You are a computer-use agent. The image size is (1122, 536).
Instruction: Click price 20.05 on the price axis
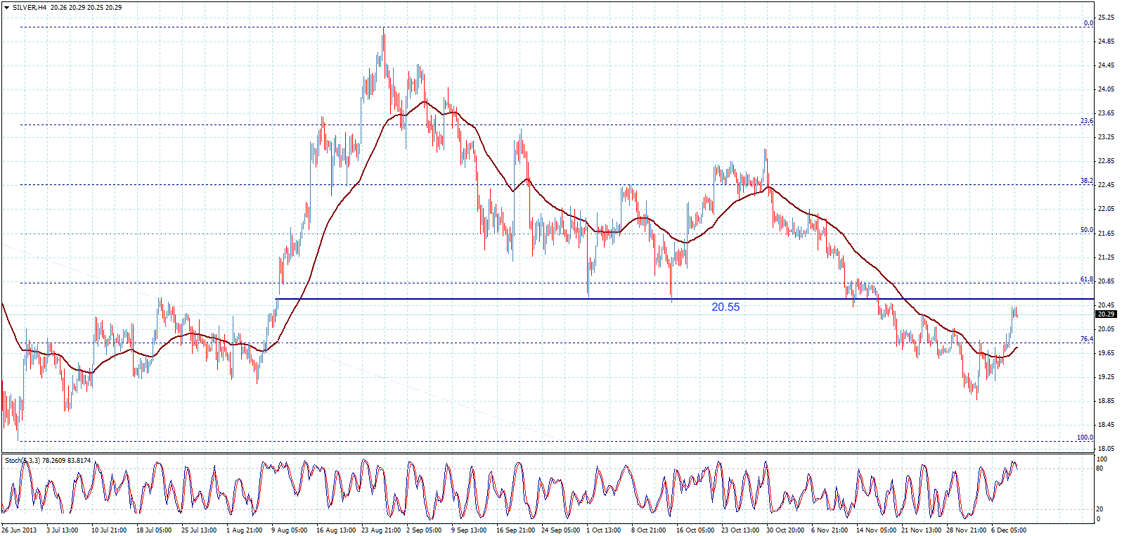(x=1106, y=329)
